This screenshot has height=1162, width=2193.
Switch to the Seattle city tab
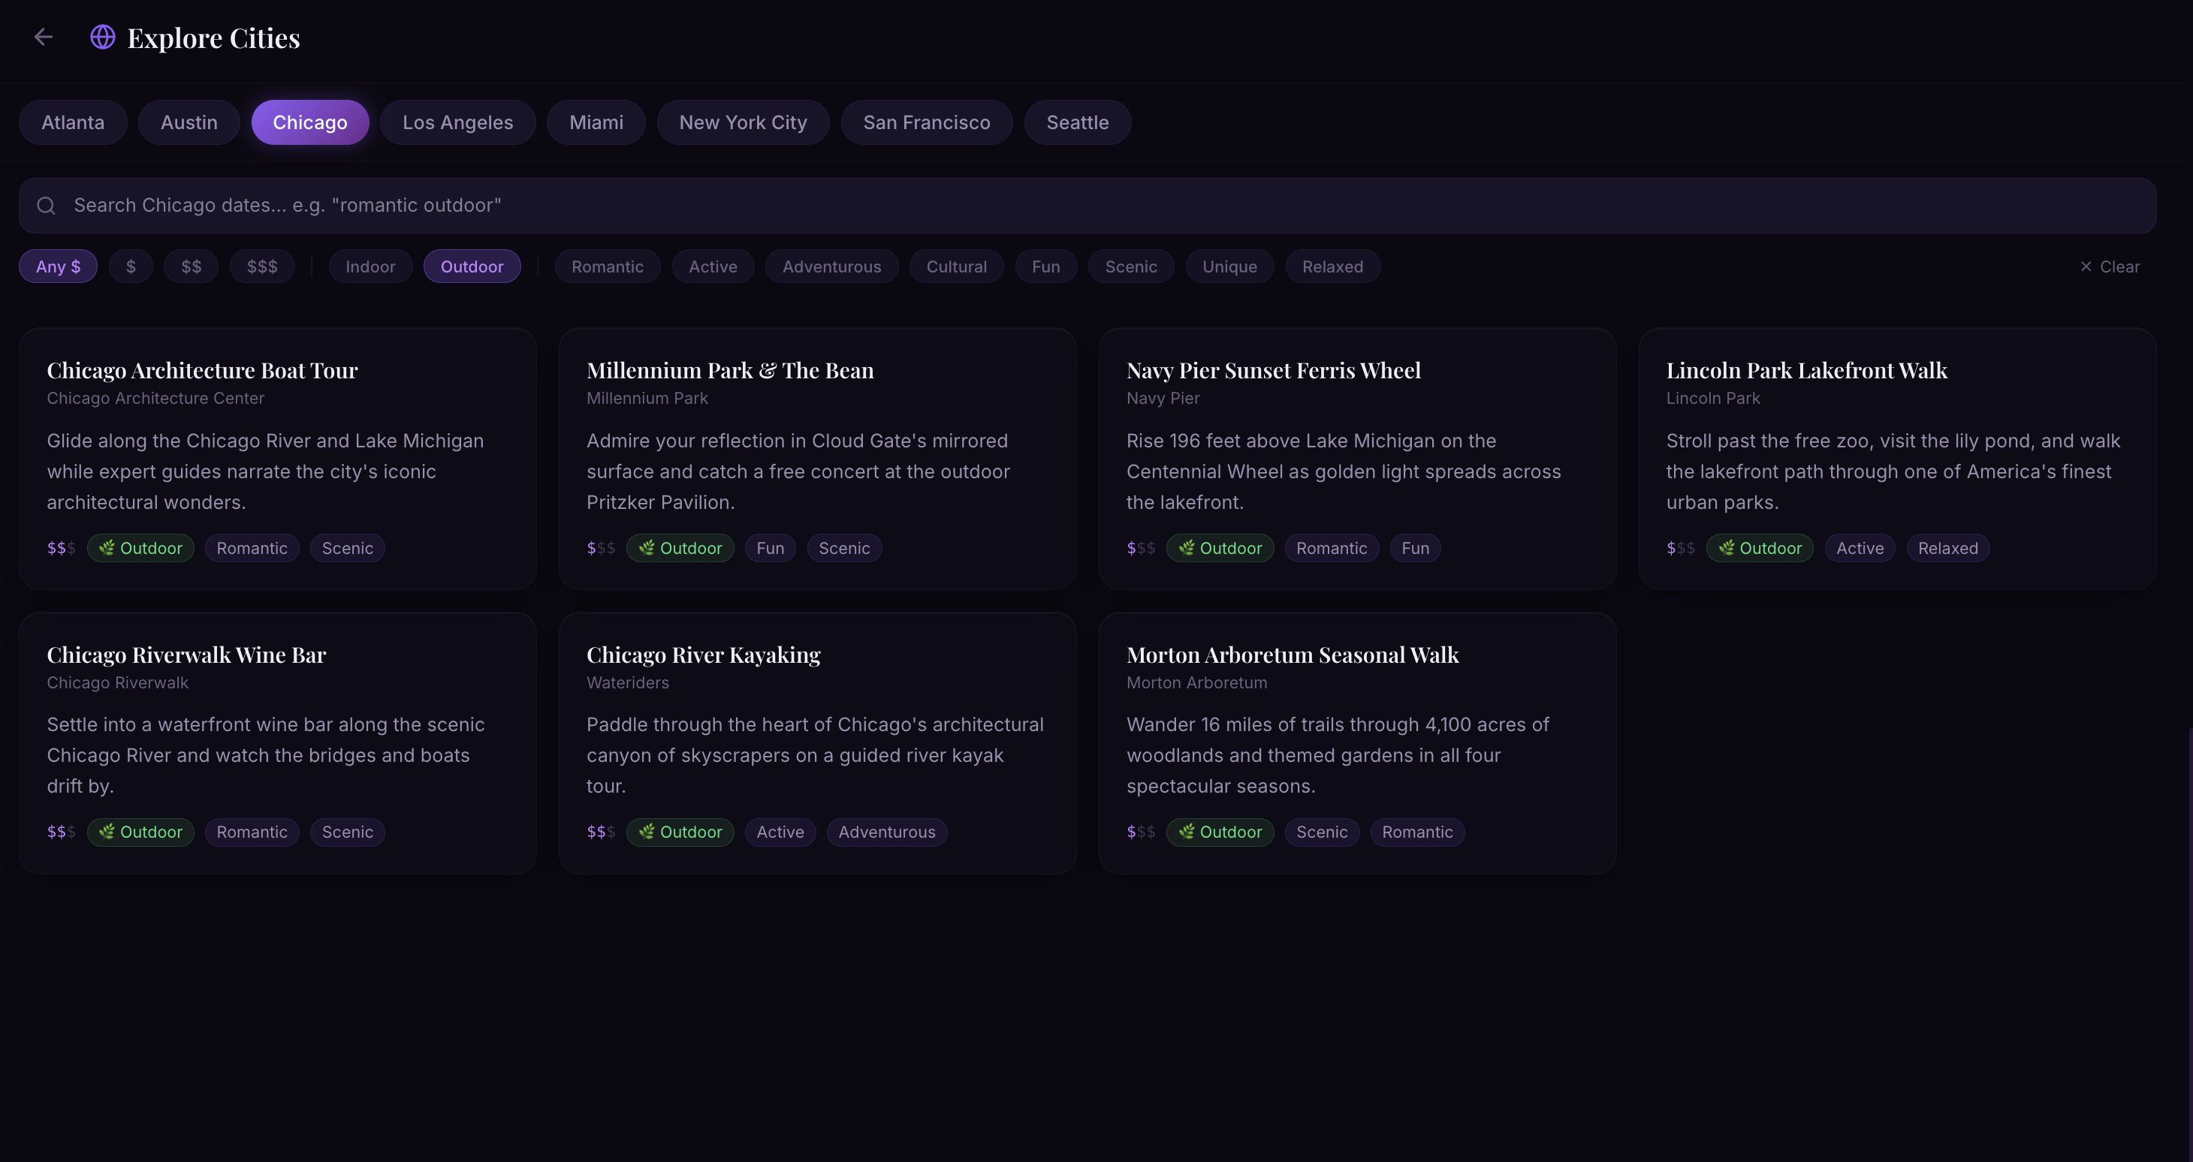[x=1077, y=122]
